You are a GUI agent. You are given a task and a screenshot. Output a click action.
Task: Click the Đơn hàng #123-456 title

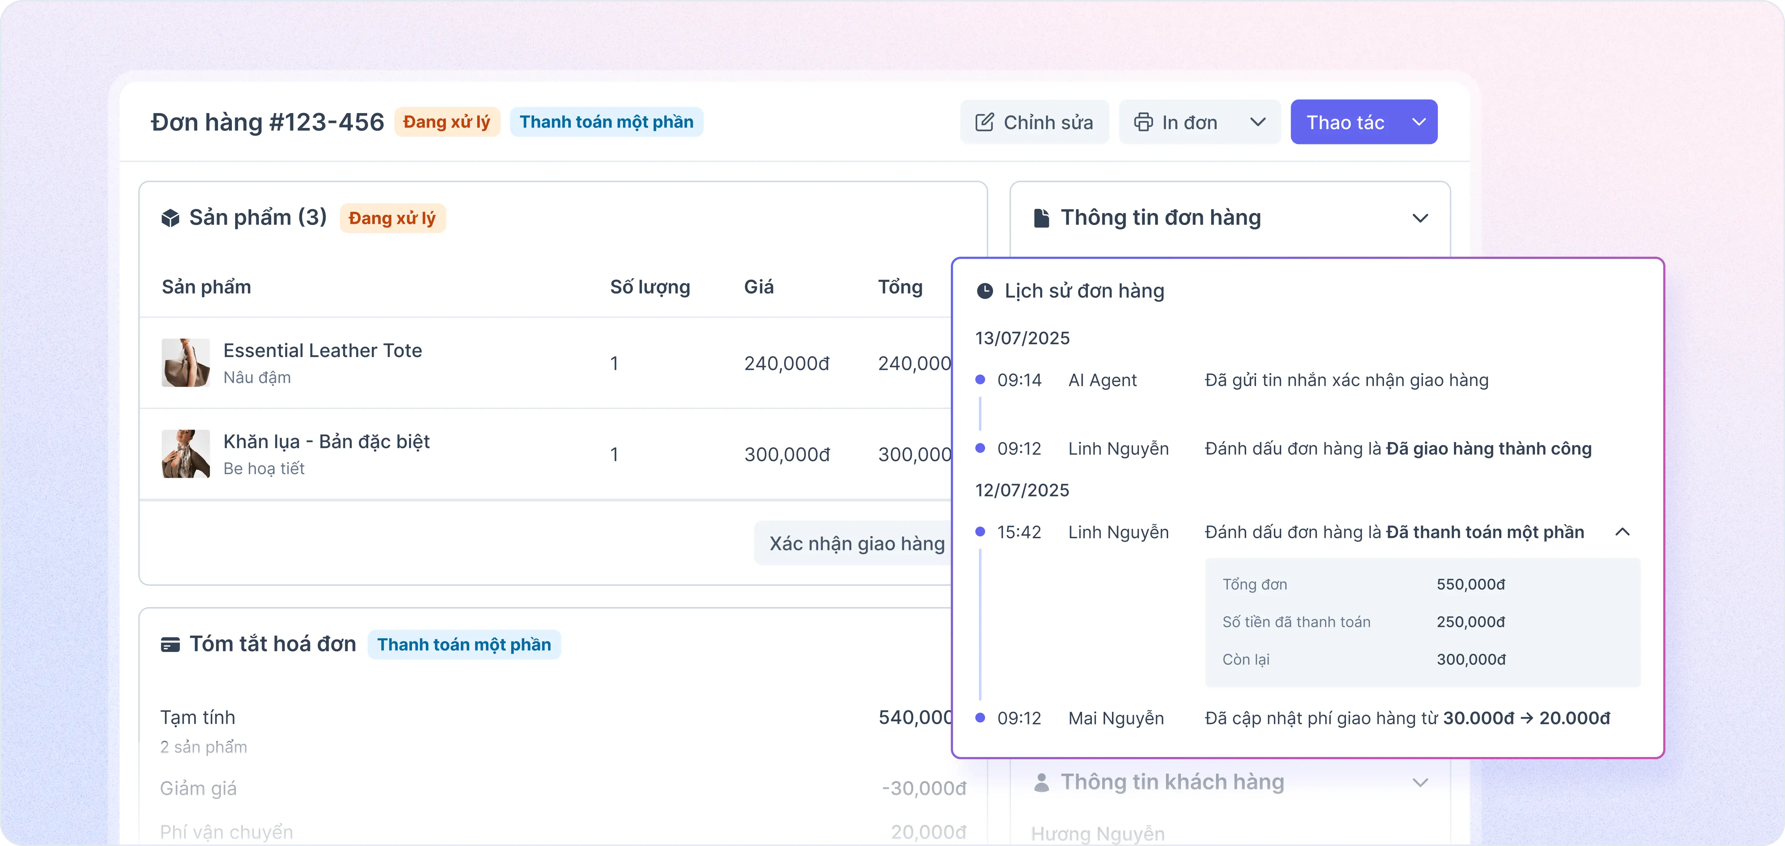[268, 122]
